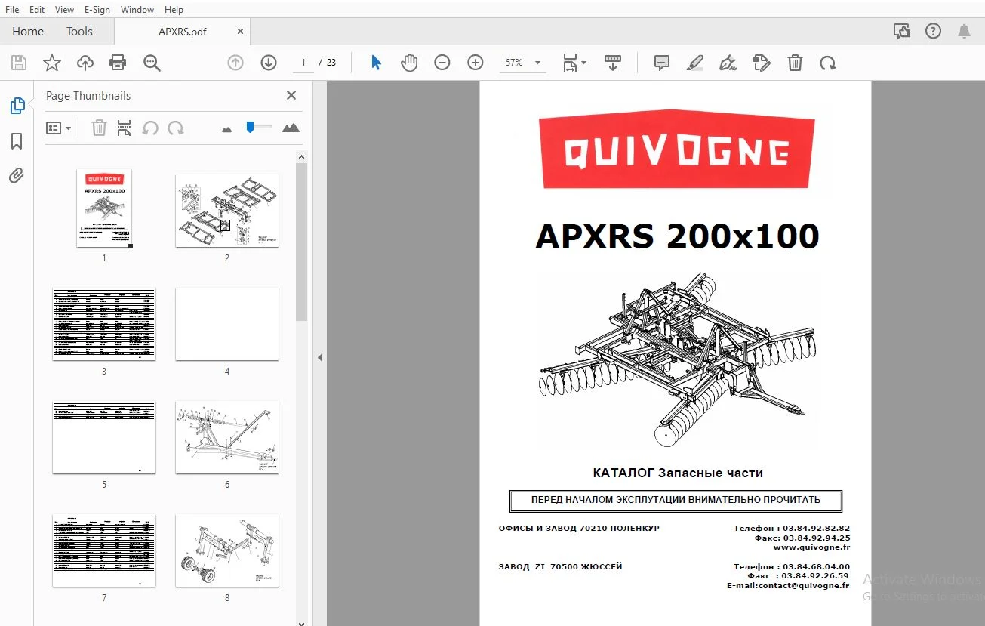985x626 pixels.
Task: Open the stamp tool icon
Action: pos(762,63)
